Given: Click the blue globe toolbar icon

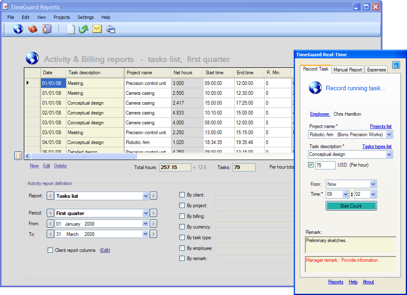Looking at the screenshot, I should [18, 29].
